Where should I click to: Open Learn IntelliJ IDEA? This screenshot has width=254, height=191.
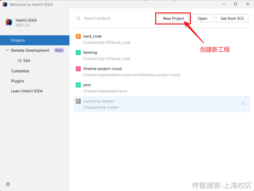tap(27, 91)
